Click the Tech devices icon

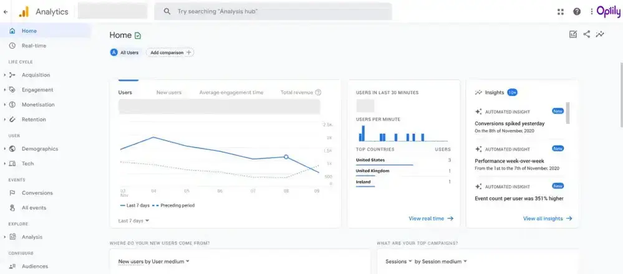[12, 163]
